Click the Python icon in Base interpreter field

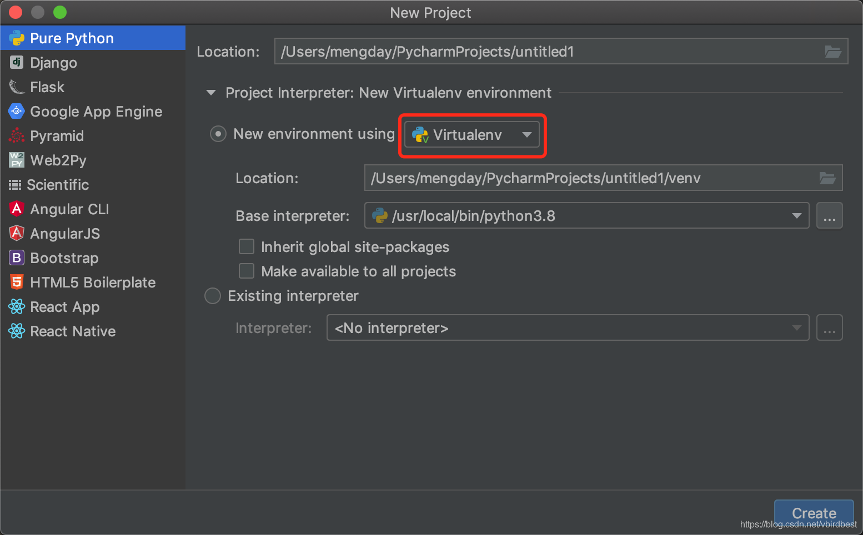380,215
